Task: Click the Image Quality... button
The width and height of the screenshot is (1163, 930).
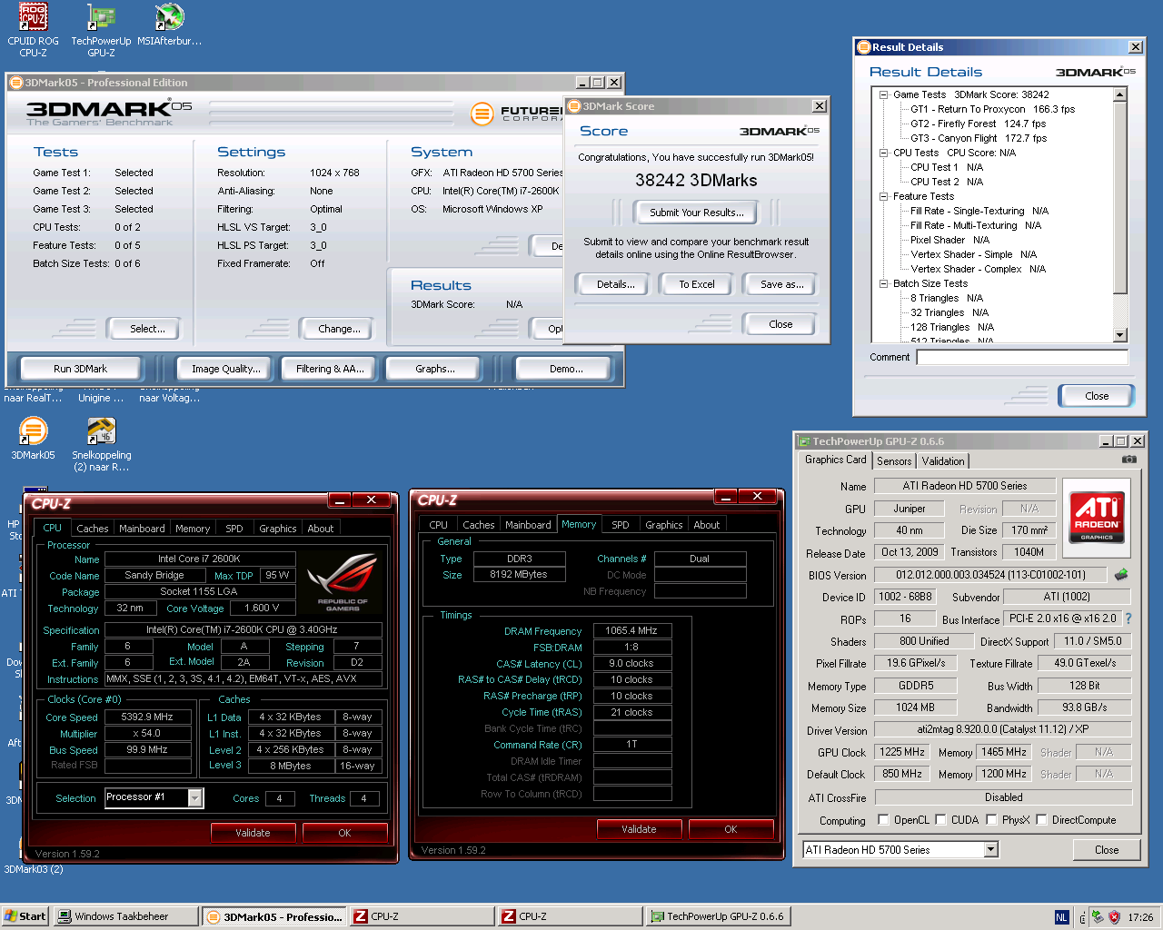Action: point(226,369)
